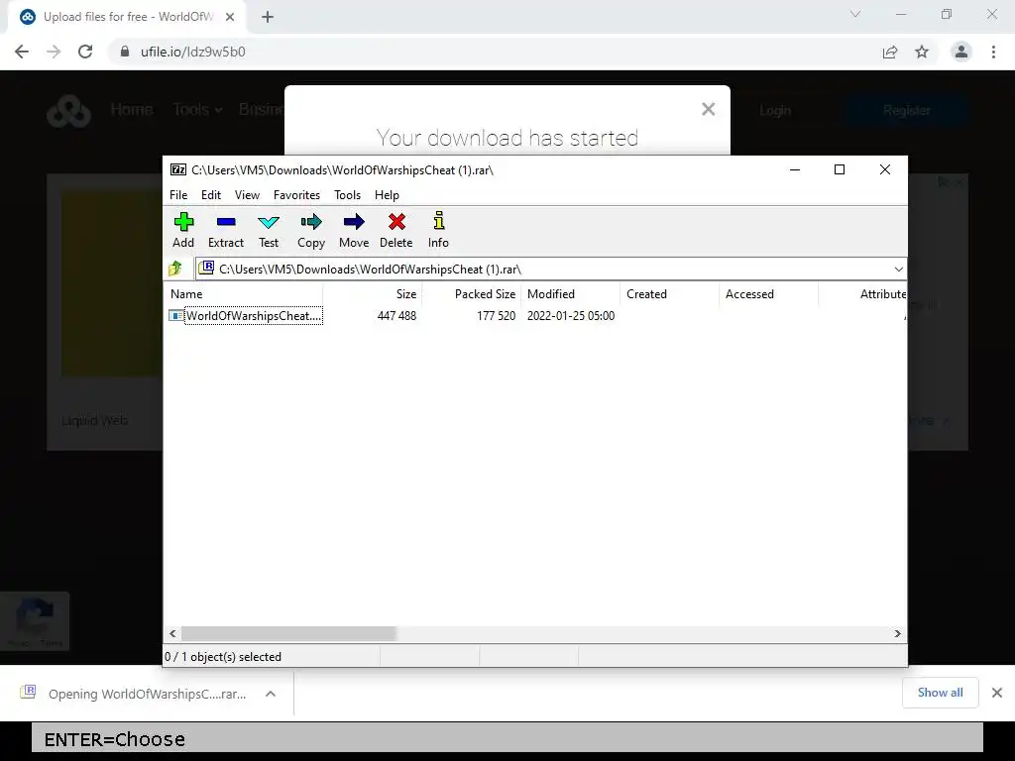The height and width of the screenshot is (761, 1015).
Task: Open a new Chrome tab
Action: pos(268,17)
